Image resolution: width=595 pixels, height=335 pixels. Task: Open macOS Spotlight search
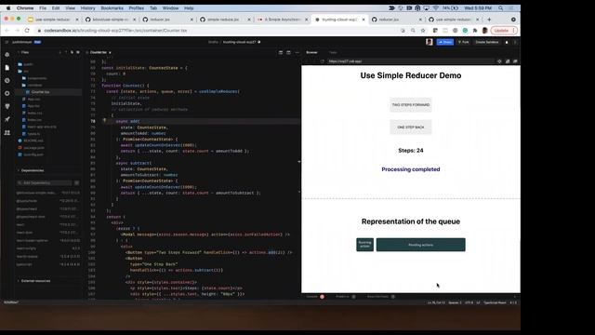pyautogui.click(x=500, y=8)
